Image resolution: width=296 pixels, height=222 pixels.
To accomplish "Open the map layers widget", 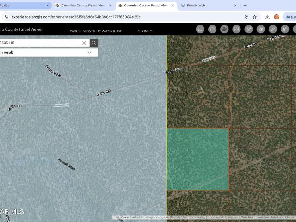I will 212,29.
